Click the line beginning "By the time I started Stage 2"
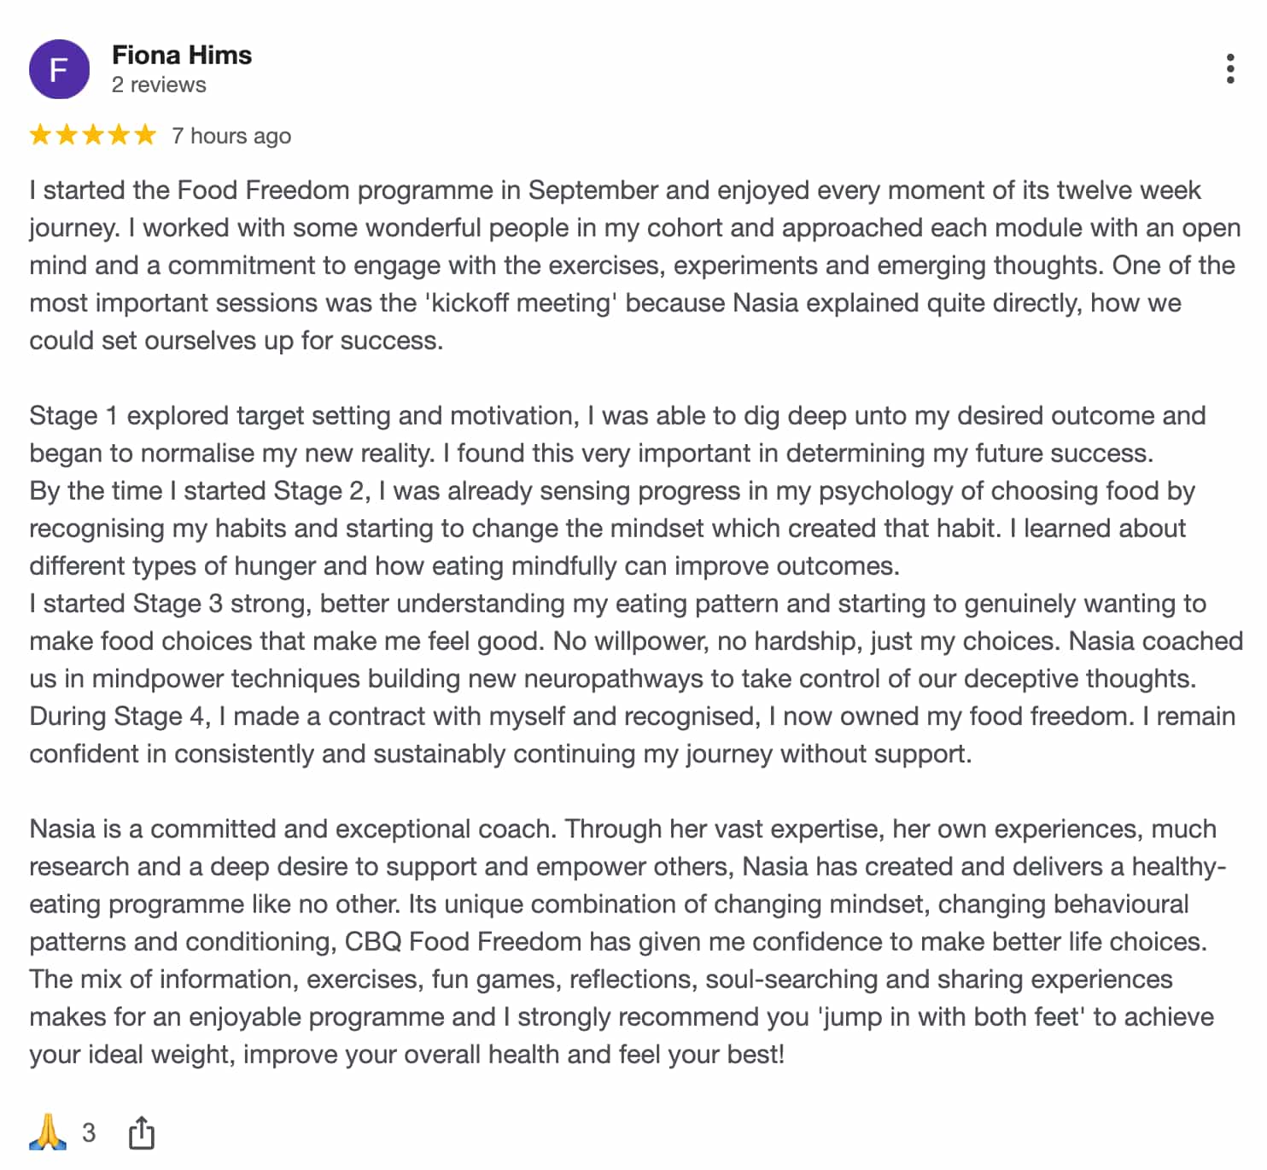 click(x=611, y=491)
